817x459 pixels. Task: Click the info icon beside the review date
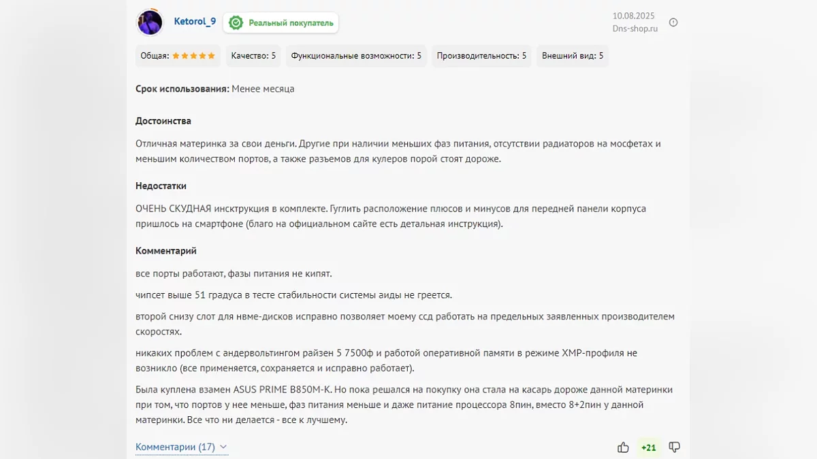(673, 22)
